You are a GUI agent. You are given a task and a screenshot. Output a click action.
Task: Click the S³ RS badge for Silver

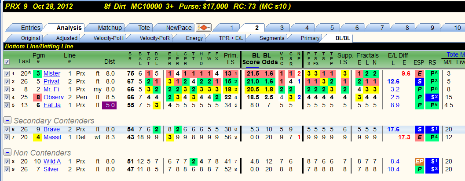432,169
